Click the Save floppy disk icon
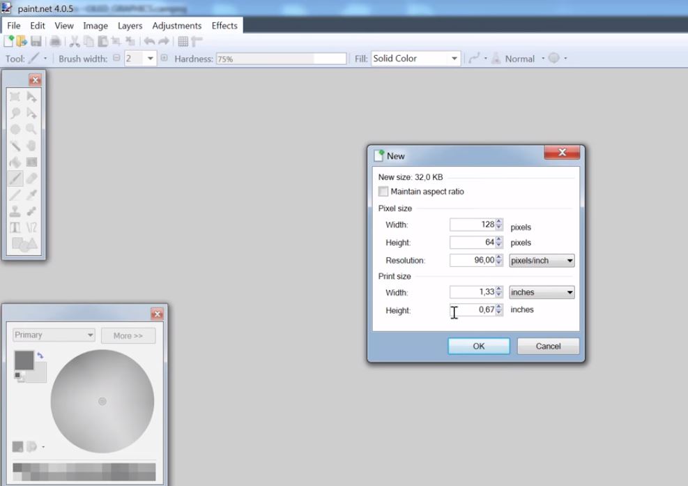Image resolution: width=688 pixels, height=486 pixels. [36, 41]
